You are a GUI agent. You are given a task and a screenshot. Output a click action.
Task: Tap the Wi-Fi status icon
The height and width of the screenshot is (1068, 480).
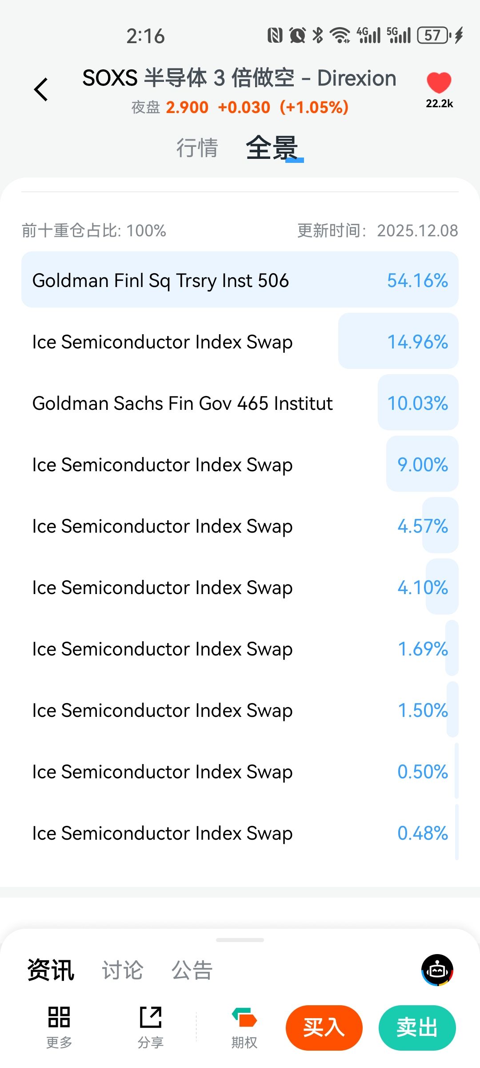pos(340,36)
